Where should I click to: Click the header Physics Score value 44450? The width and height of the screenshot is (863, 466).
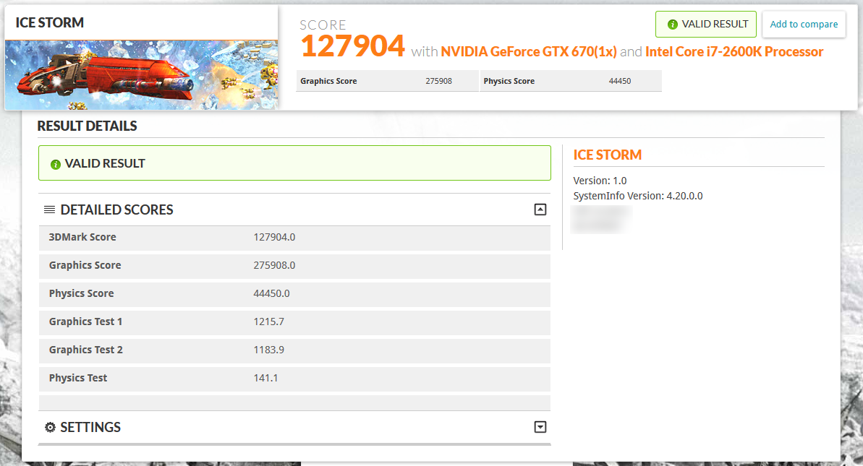pyautogui.click(x=620, y=81)
